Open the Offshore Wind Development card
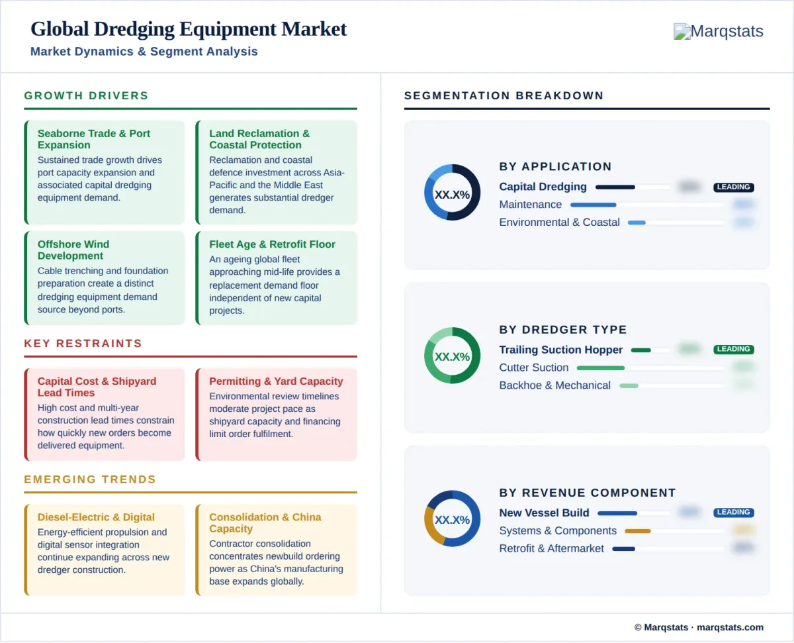 (105, 278)
